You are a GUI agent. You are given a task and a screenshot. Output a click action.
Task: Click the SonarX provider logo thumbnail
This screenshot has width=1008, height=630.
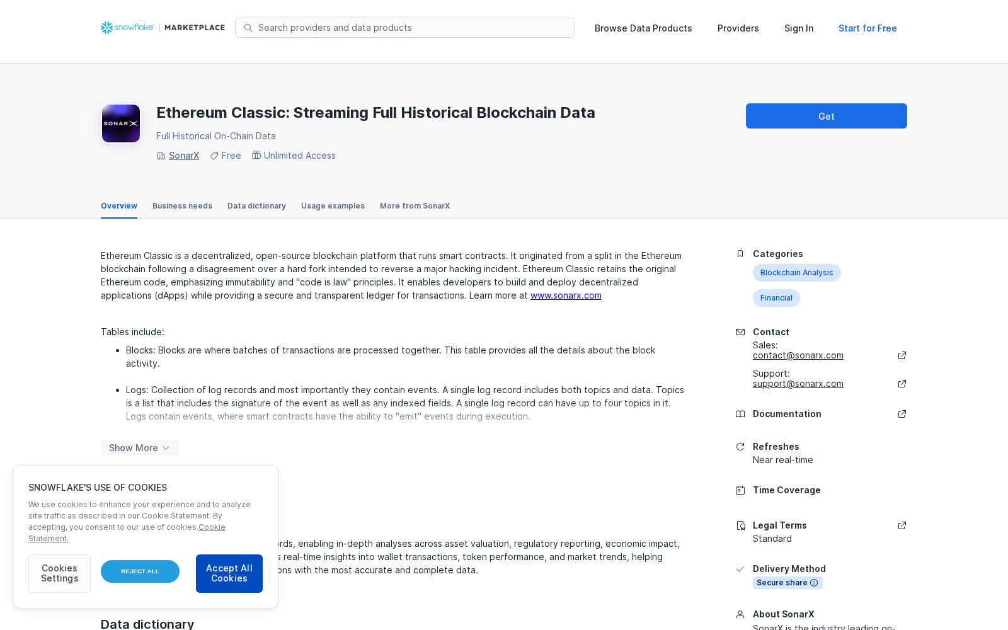[x=121, y=123]
